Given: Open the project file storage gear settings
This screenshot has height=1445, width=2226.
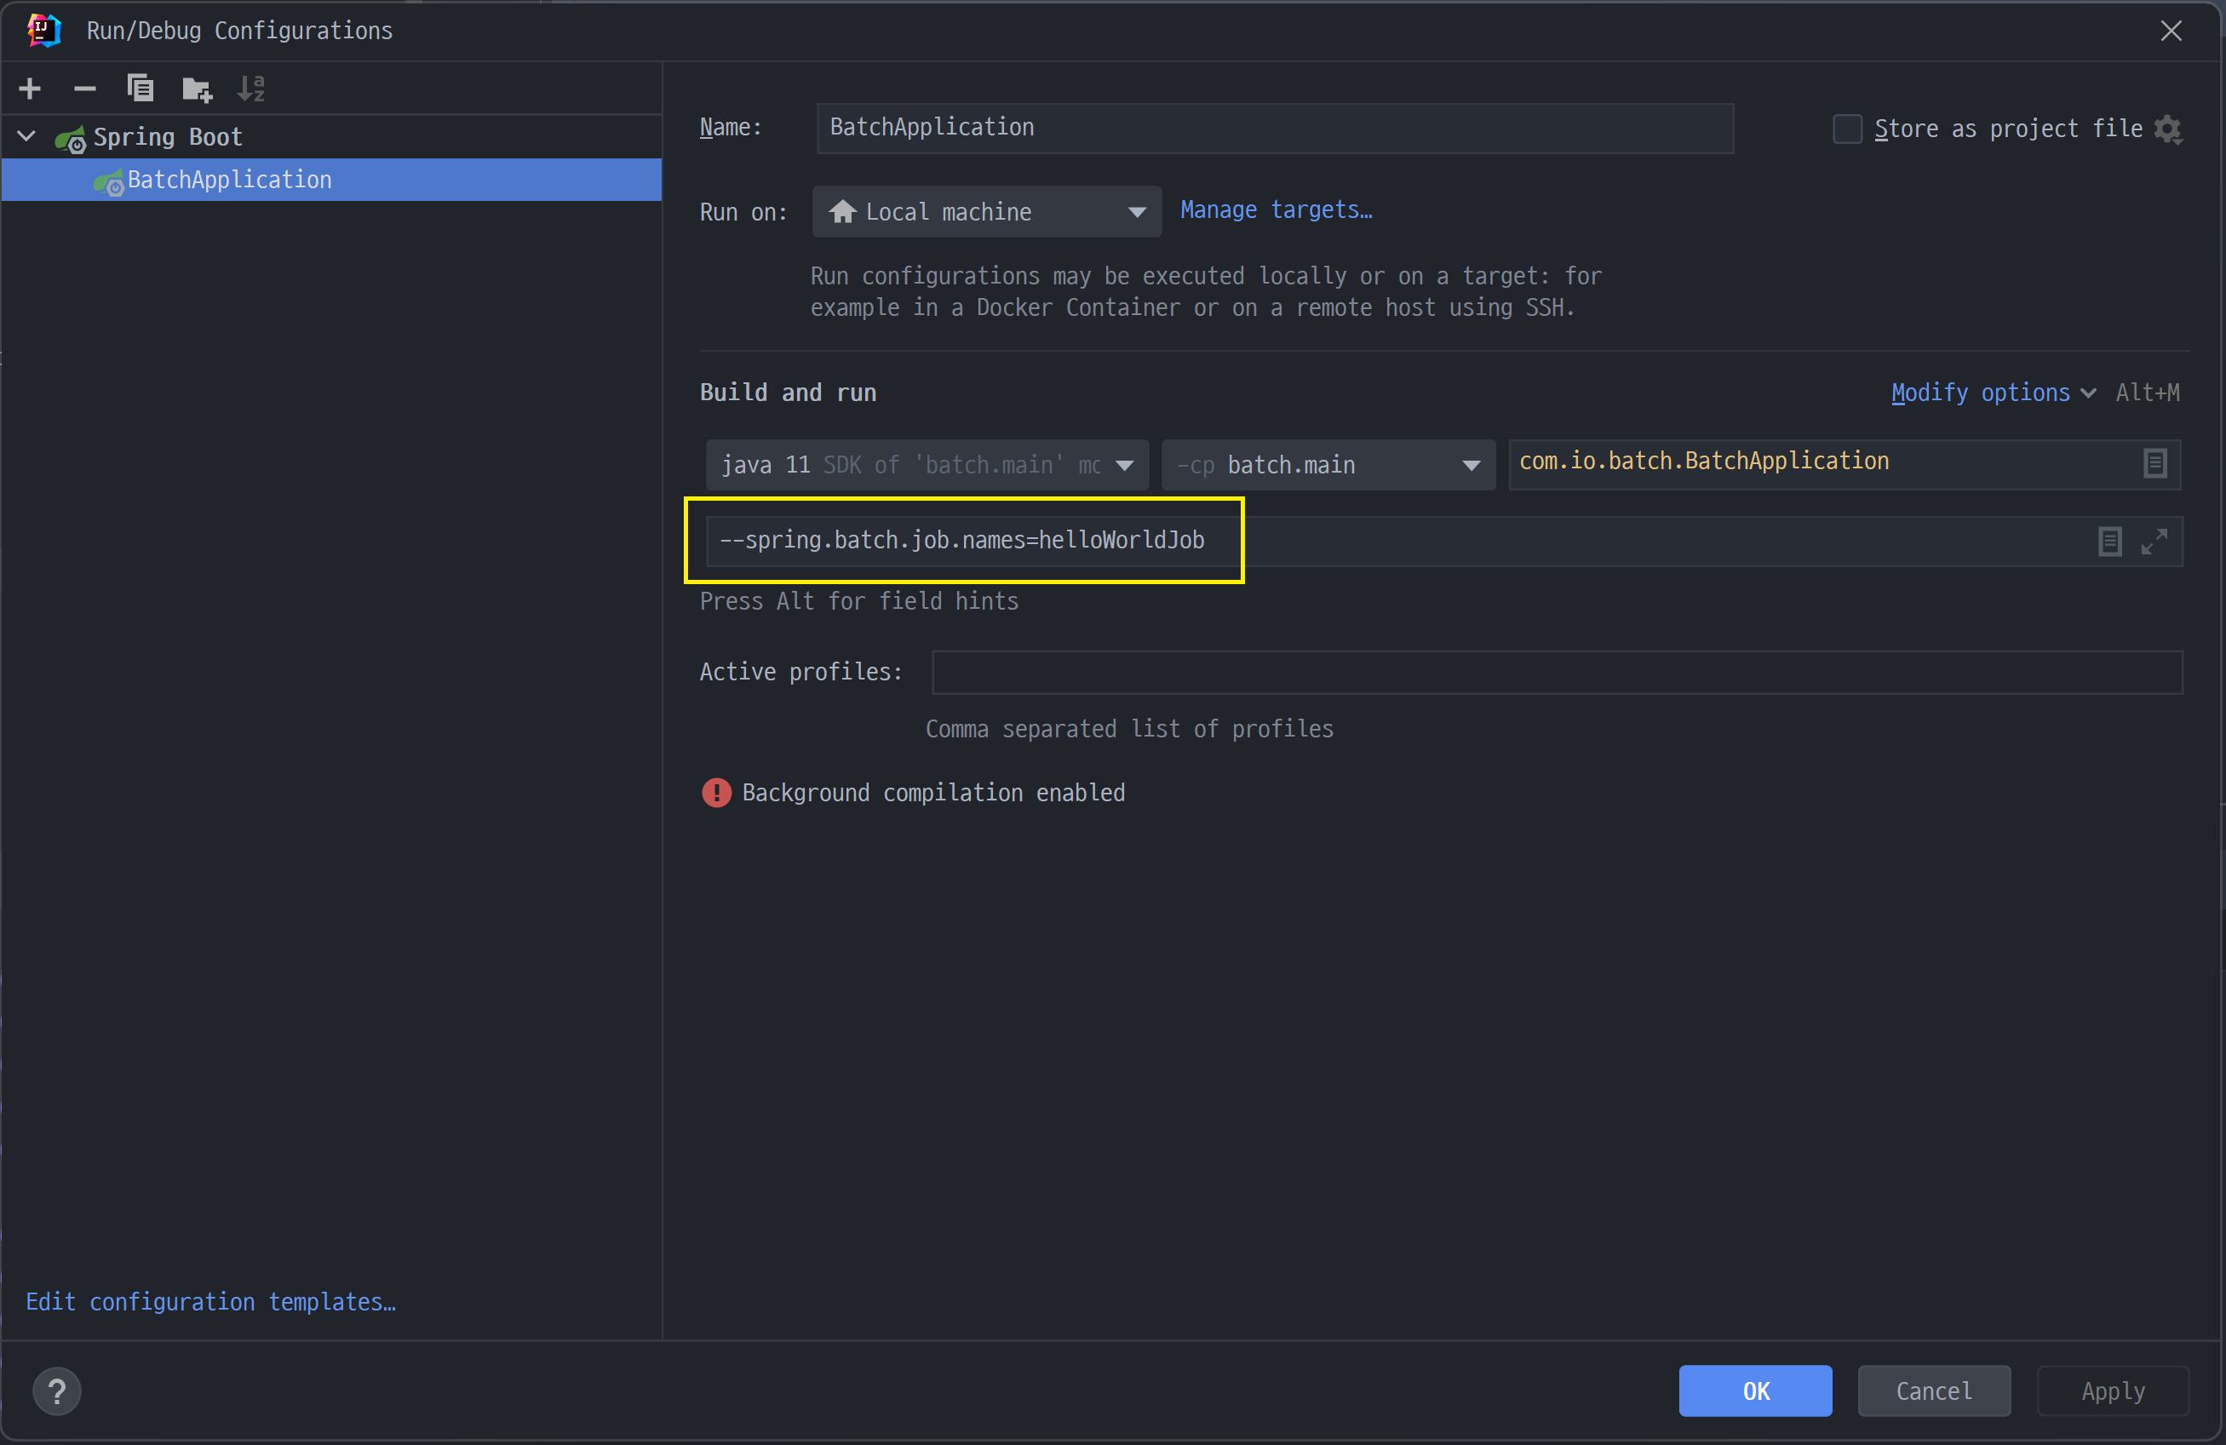Looking at the screenshot, I should [x=2167, y=129].
